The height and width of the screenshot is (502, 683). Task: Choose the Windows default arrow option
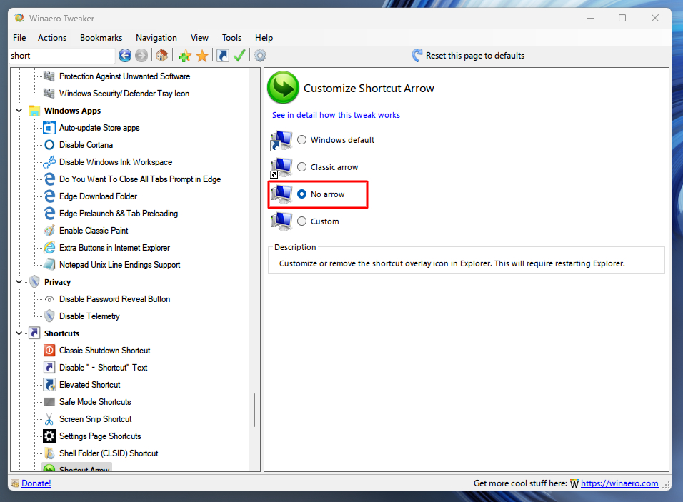click(x=301, y=140)
